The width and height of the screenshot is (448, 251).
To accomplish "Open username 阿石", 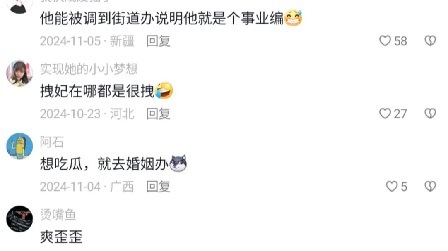I will pos(52,142).
